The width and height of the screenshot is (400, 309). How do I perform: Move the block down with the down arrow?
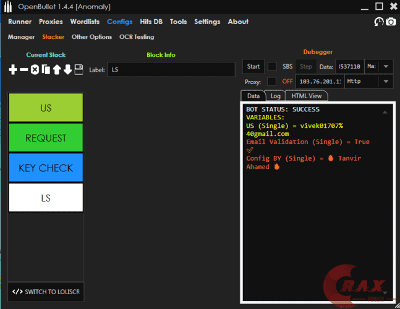pyautogui.click(x=67, y=69)
